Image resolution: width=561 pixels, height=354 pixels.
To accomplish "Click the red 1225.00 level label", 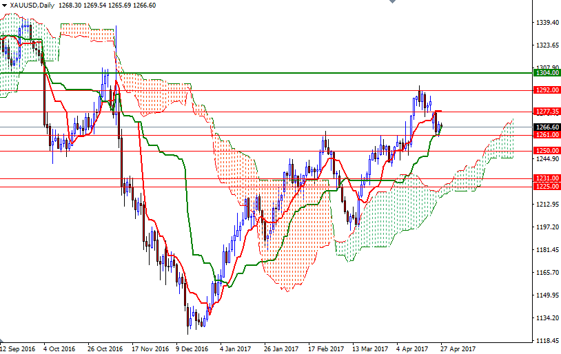I will point(547,186).
